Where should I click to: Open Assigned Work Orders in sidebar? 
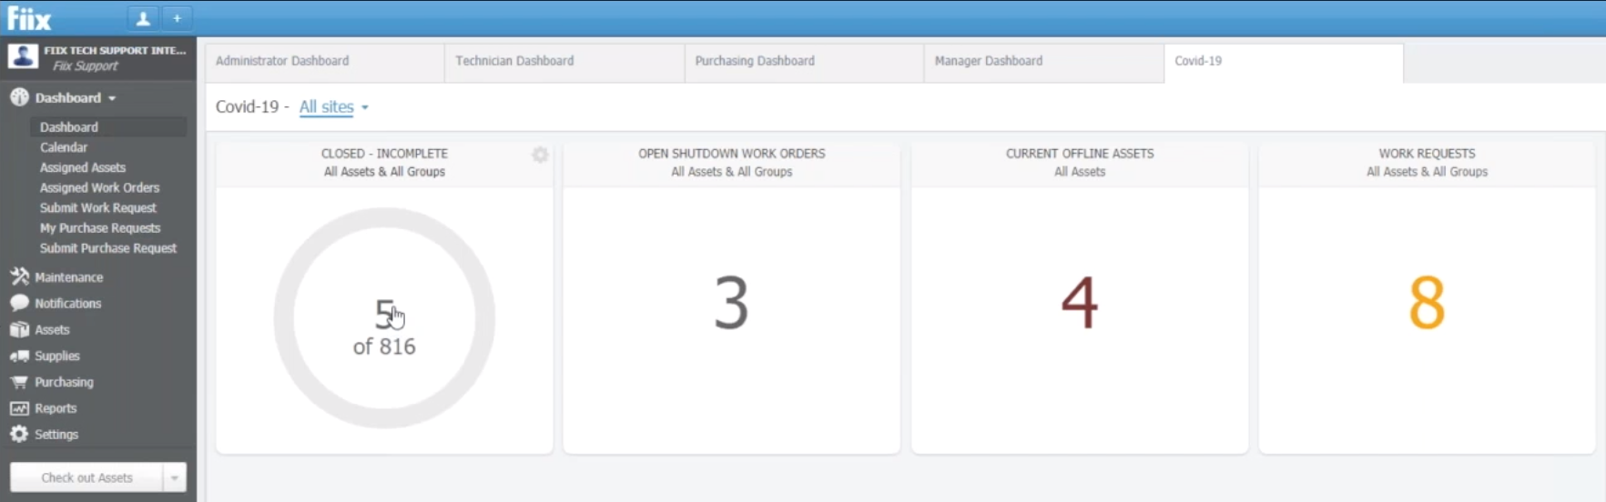99,187
